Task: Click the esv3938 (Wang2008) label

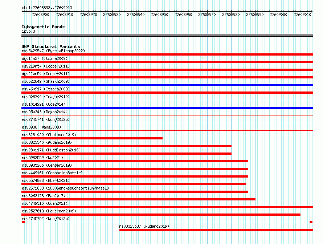Action: pos(41,127)
